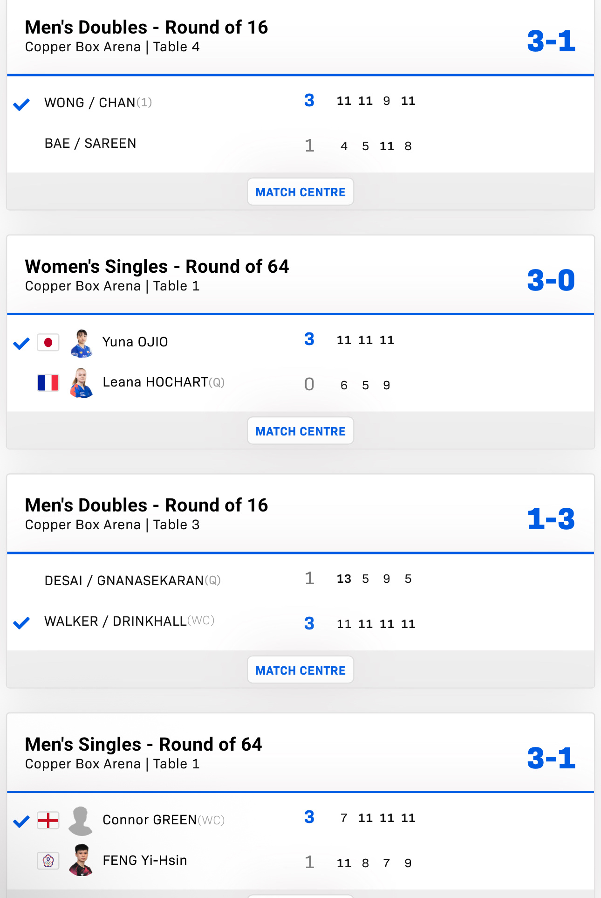
Task: Open Yuna Ojio's player photo
Action: (x=82, y=343)
